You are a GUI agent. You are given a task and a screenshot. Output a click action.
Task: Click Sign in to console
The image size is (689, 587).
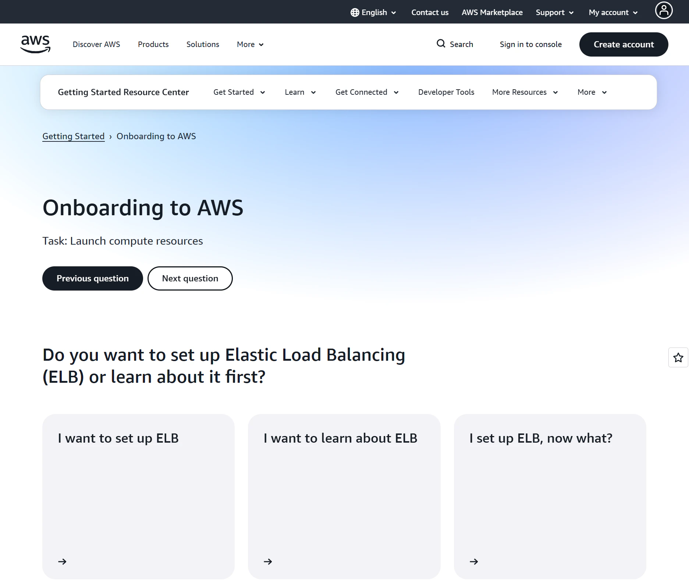click(x=530, y=44)
